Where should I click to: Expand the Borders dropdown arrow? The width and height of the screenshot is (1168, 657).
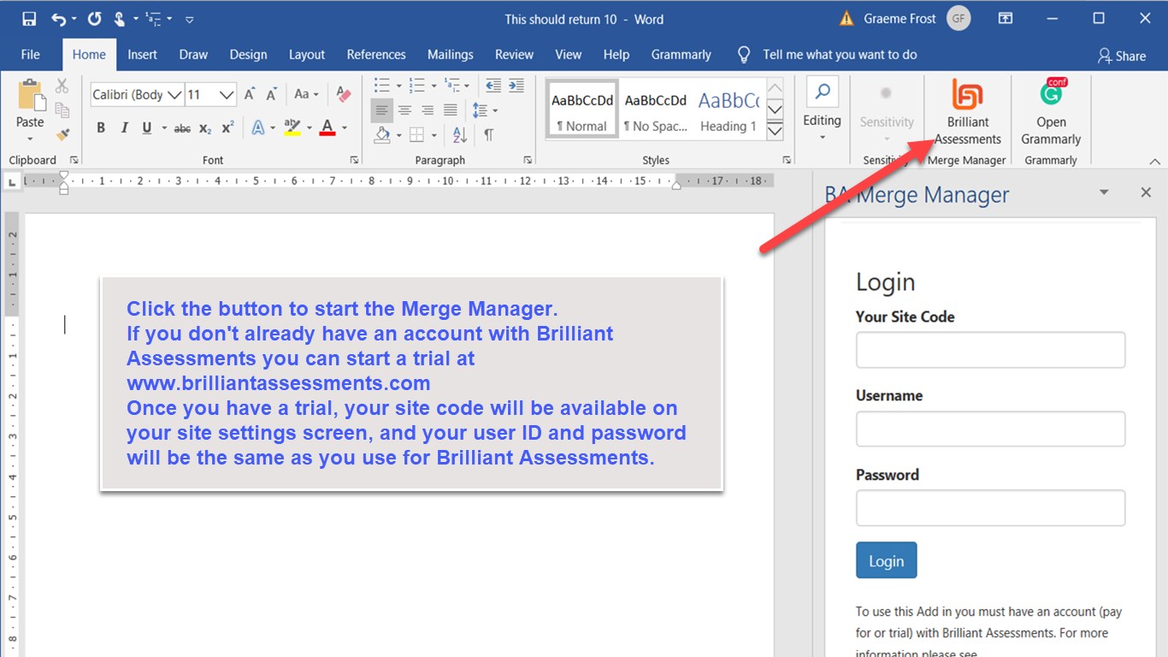(434, 134)
